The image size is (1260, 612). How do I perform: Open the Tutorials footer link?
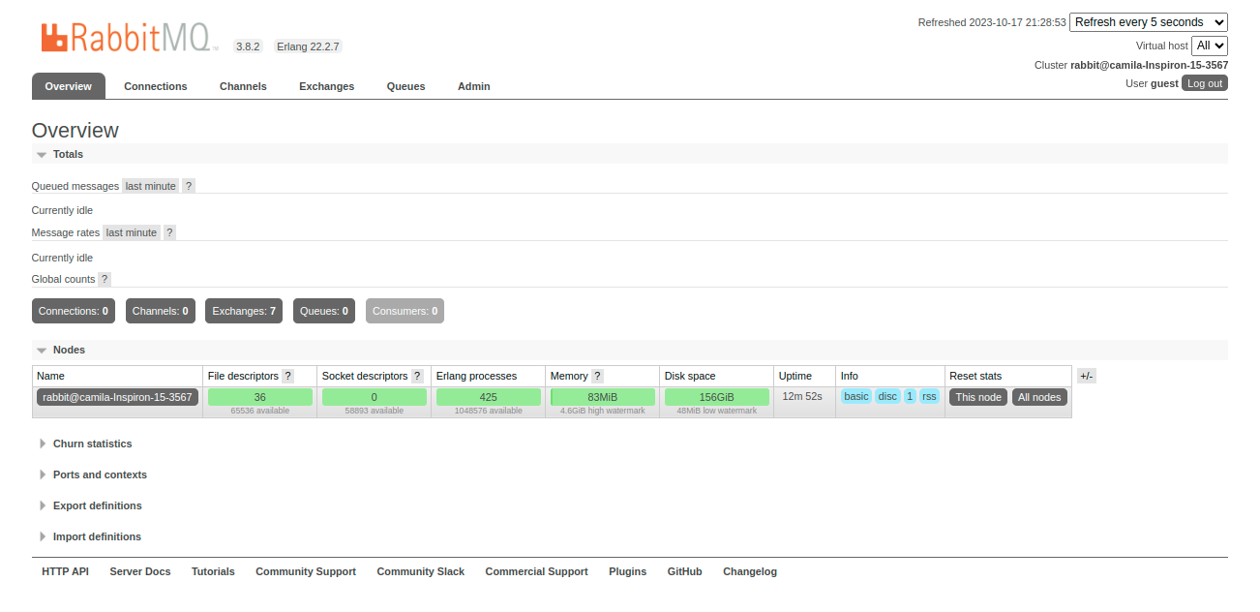[213, 571]
